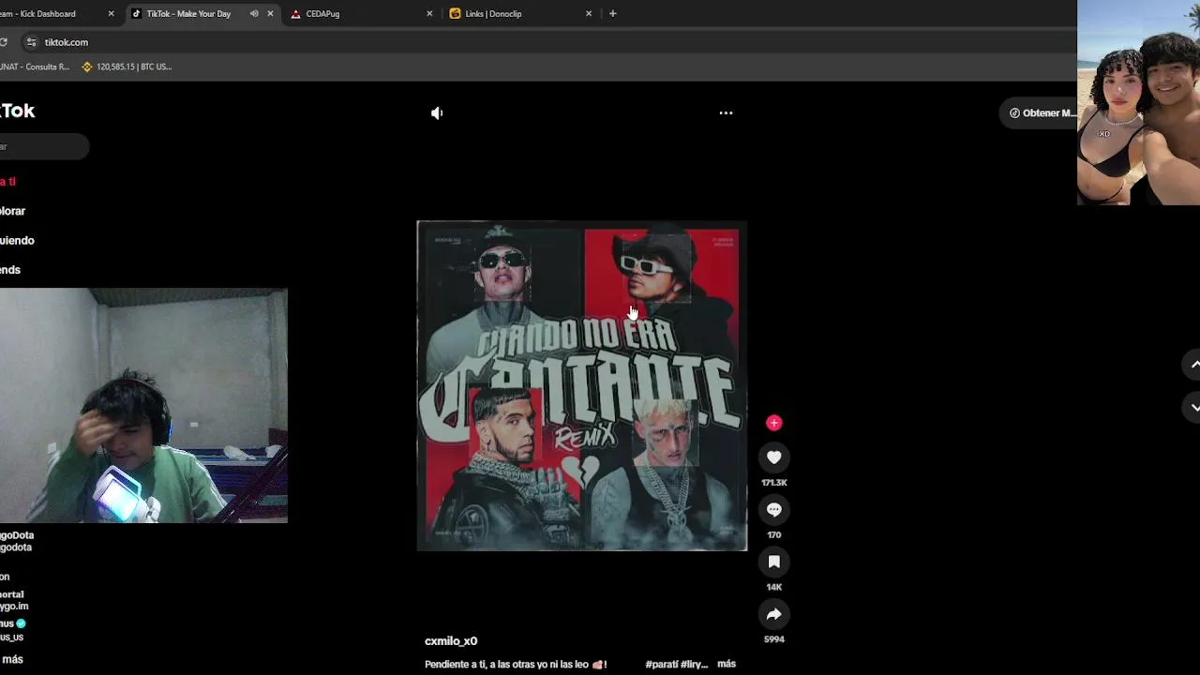The height and width of the screenshot is (675, 1200).
Task: Mute the TikTok video with the speaker icon
Action: click(437, 112)
